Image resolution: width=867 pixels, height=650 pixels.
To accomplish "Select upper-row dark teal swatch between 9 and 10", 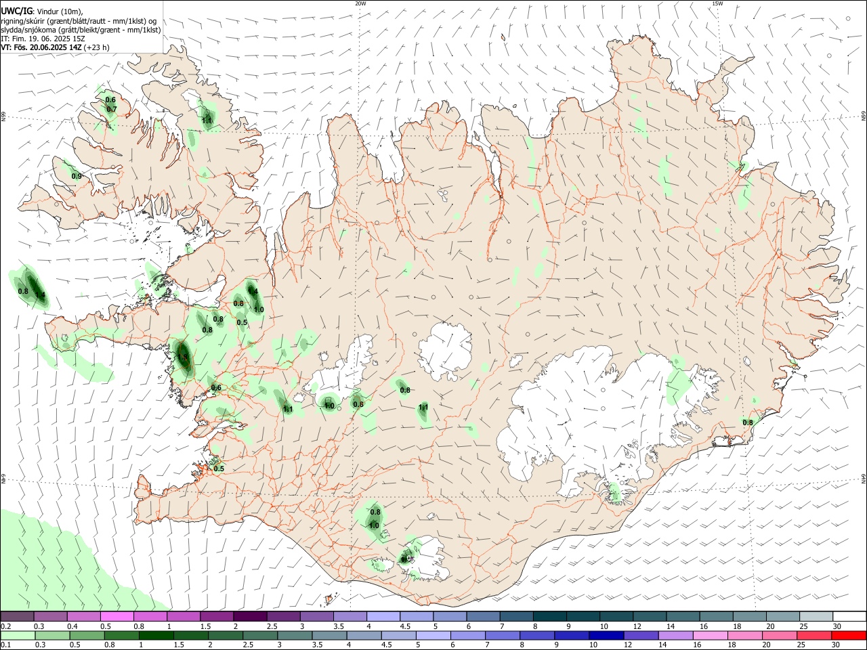I will [x=583, y=616].
